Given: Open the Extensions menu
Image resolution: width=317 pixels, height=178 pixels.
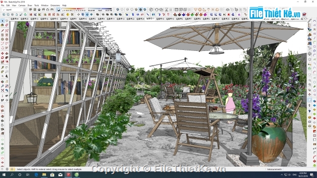Looking at the screenshot, I should point(55,5).
